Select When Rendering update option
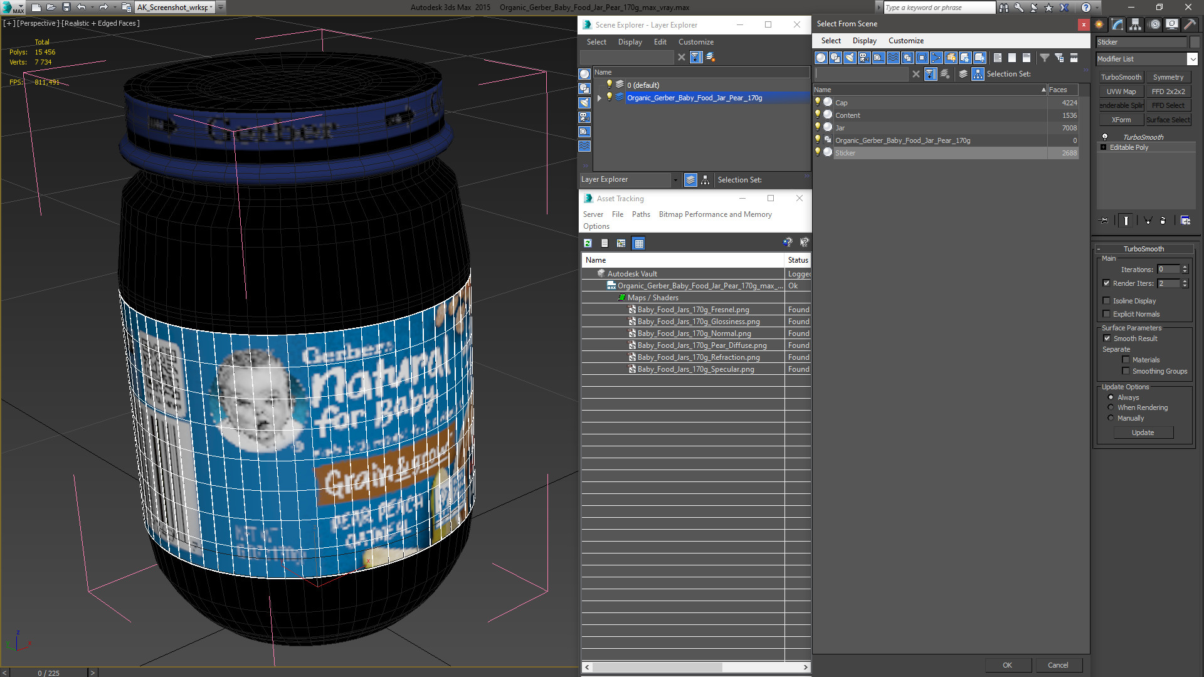This screenshot has height=677, width=1204. 1111,407
